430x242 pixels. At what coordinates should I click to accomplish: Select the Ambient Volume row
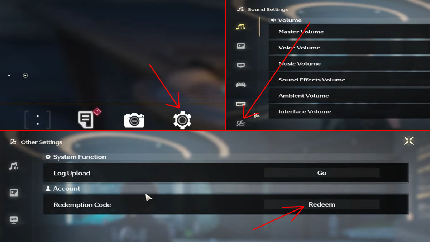[349, 96]
